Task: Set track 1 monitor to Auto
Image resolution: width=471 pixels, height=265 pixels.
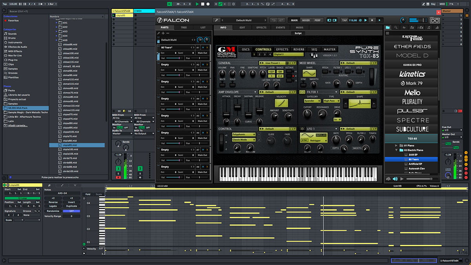Action: coord(120,127)
